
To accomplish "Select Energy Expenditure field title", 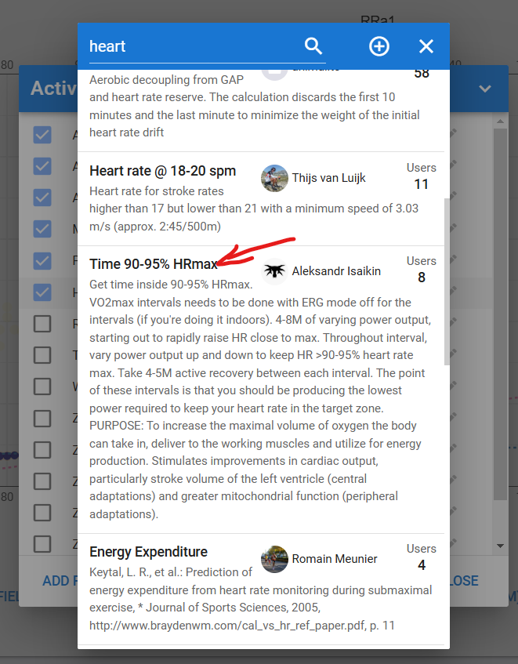I will (149, 552).
